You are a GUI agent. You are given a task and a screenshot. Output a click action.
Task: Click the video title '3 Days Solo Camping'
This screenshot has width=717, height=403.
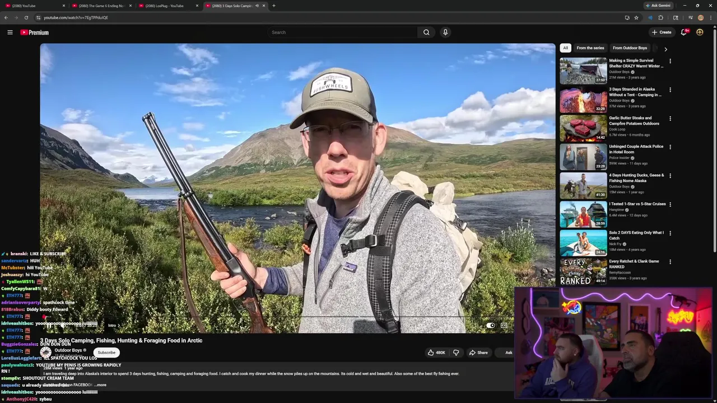(121, 340)
